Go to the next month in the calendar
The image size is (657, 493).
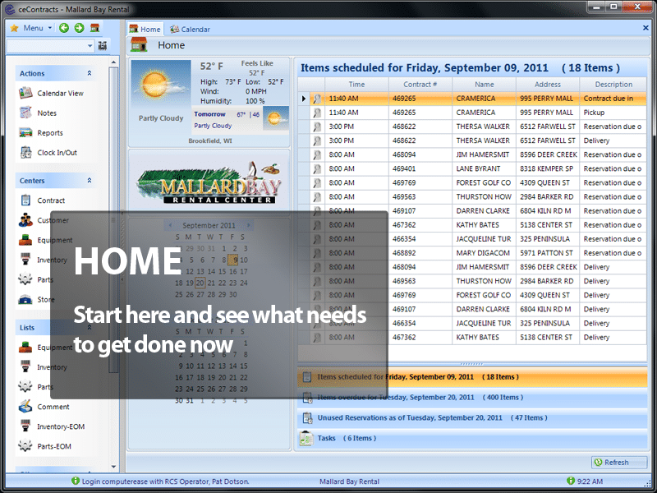click(x=249, y=225)
